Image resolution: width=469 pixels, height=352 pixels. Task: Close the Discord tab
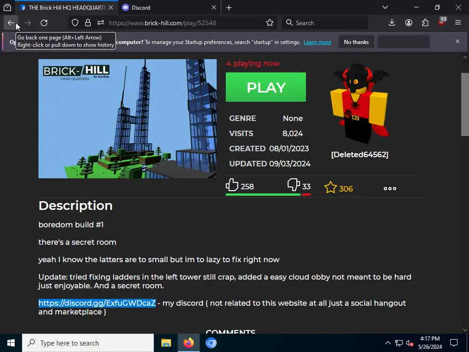tap(214, 7)
